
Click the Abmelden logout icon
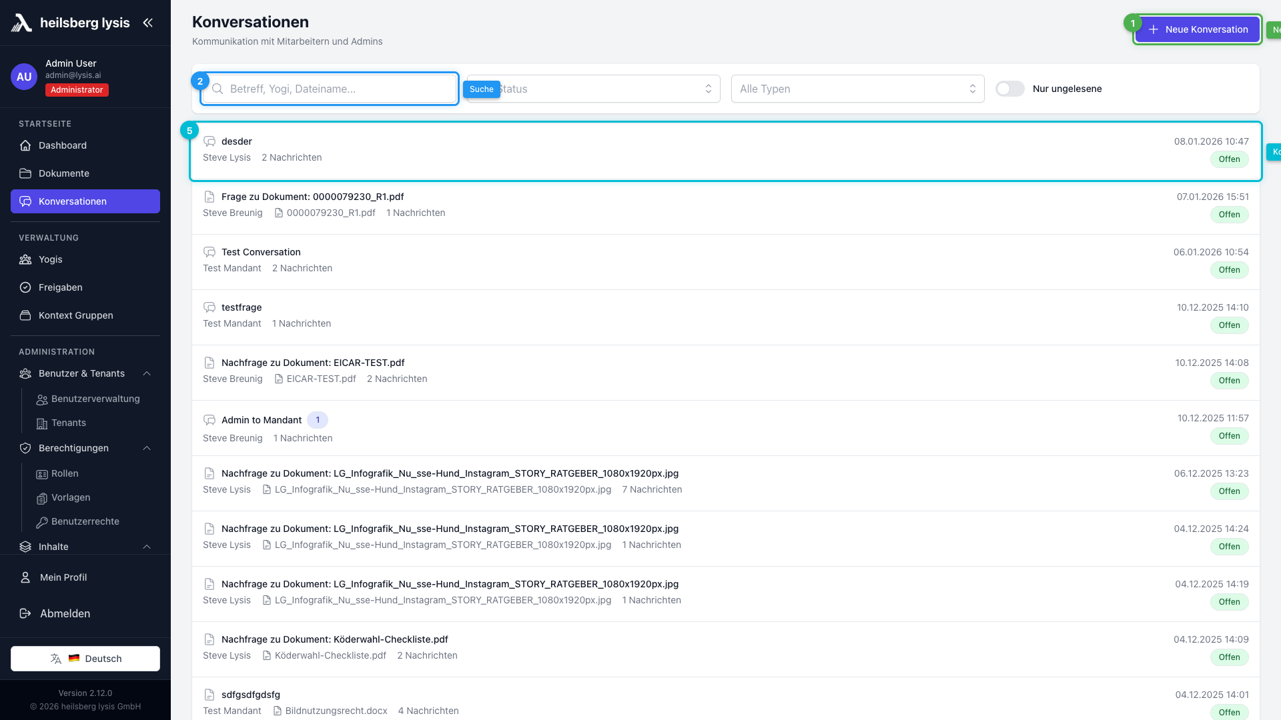pyautogui.click(x=25, y=613)
